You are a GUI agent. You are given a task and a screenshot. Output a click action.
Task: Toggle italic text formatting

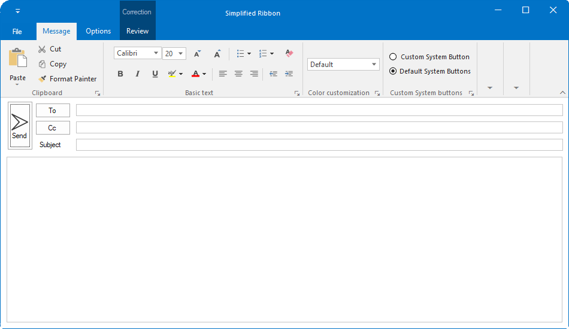point(137,74)
